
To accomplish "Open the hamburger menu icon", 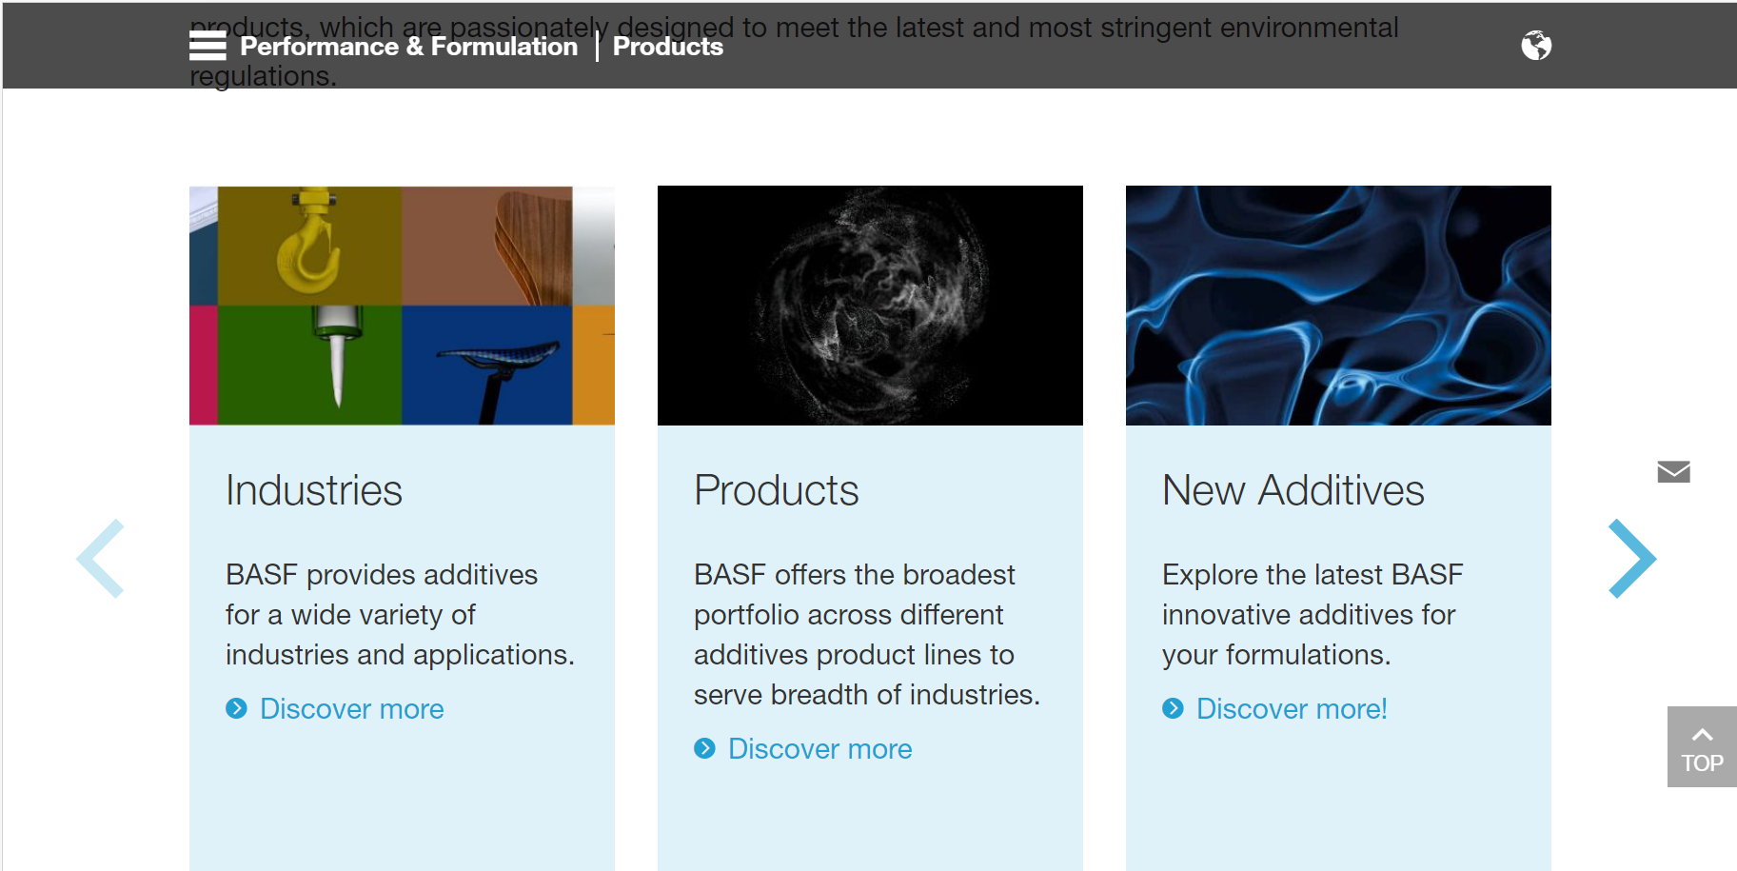I will (x=207, y=46).
